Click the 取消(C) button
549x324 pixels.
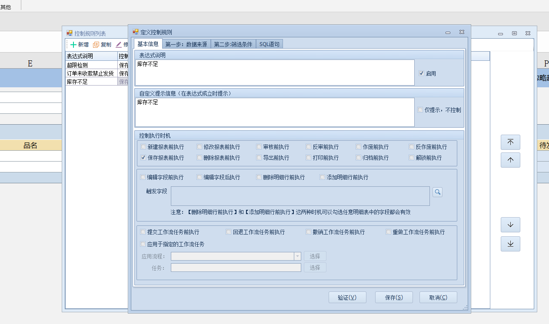438,298
